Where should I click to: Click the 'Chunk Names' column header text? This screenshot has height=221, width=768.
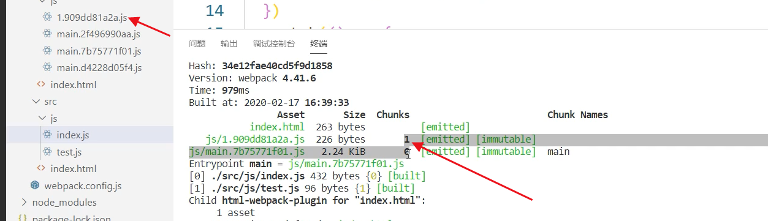click(578, 114)
